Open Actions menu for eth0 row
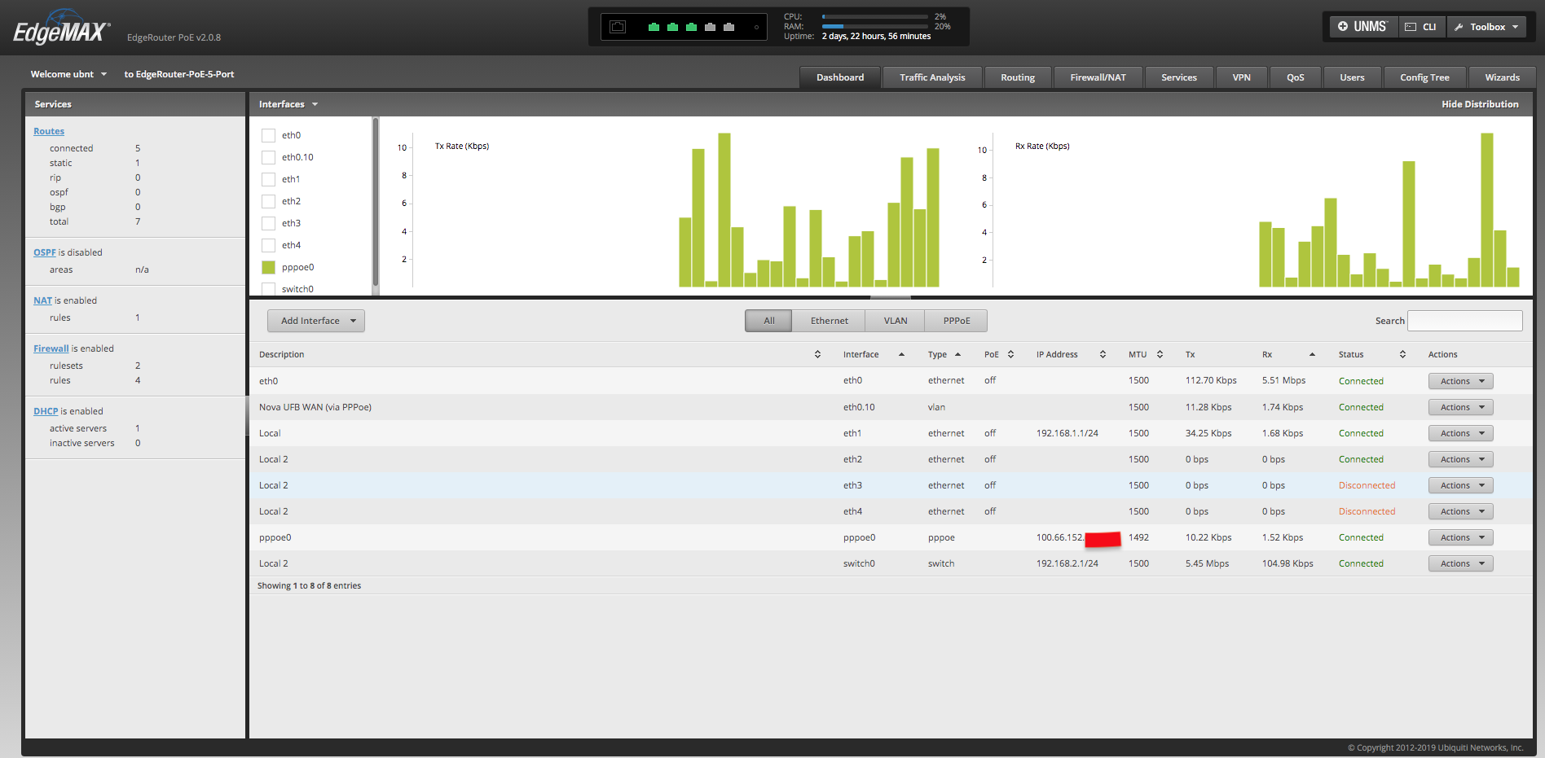The height and width of the screenshot is (758, 1545). [1460, 381]
